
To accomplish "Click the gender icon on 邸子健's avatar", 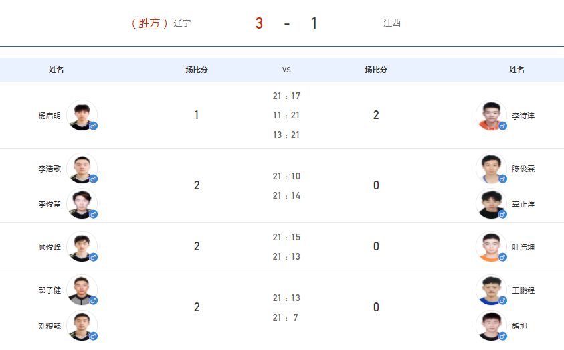I will point(94,301).
